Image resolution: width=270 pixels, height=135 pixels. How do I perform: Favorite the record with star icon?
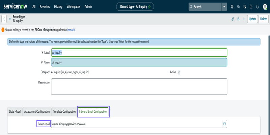pos(149,7)
